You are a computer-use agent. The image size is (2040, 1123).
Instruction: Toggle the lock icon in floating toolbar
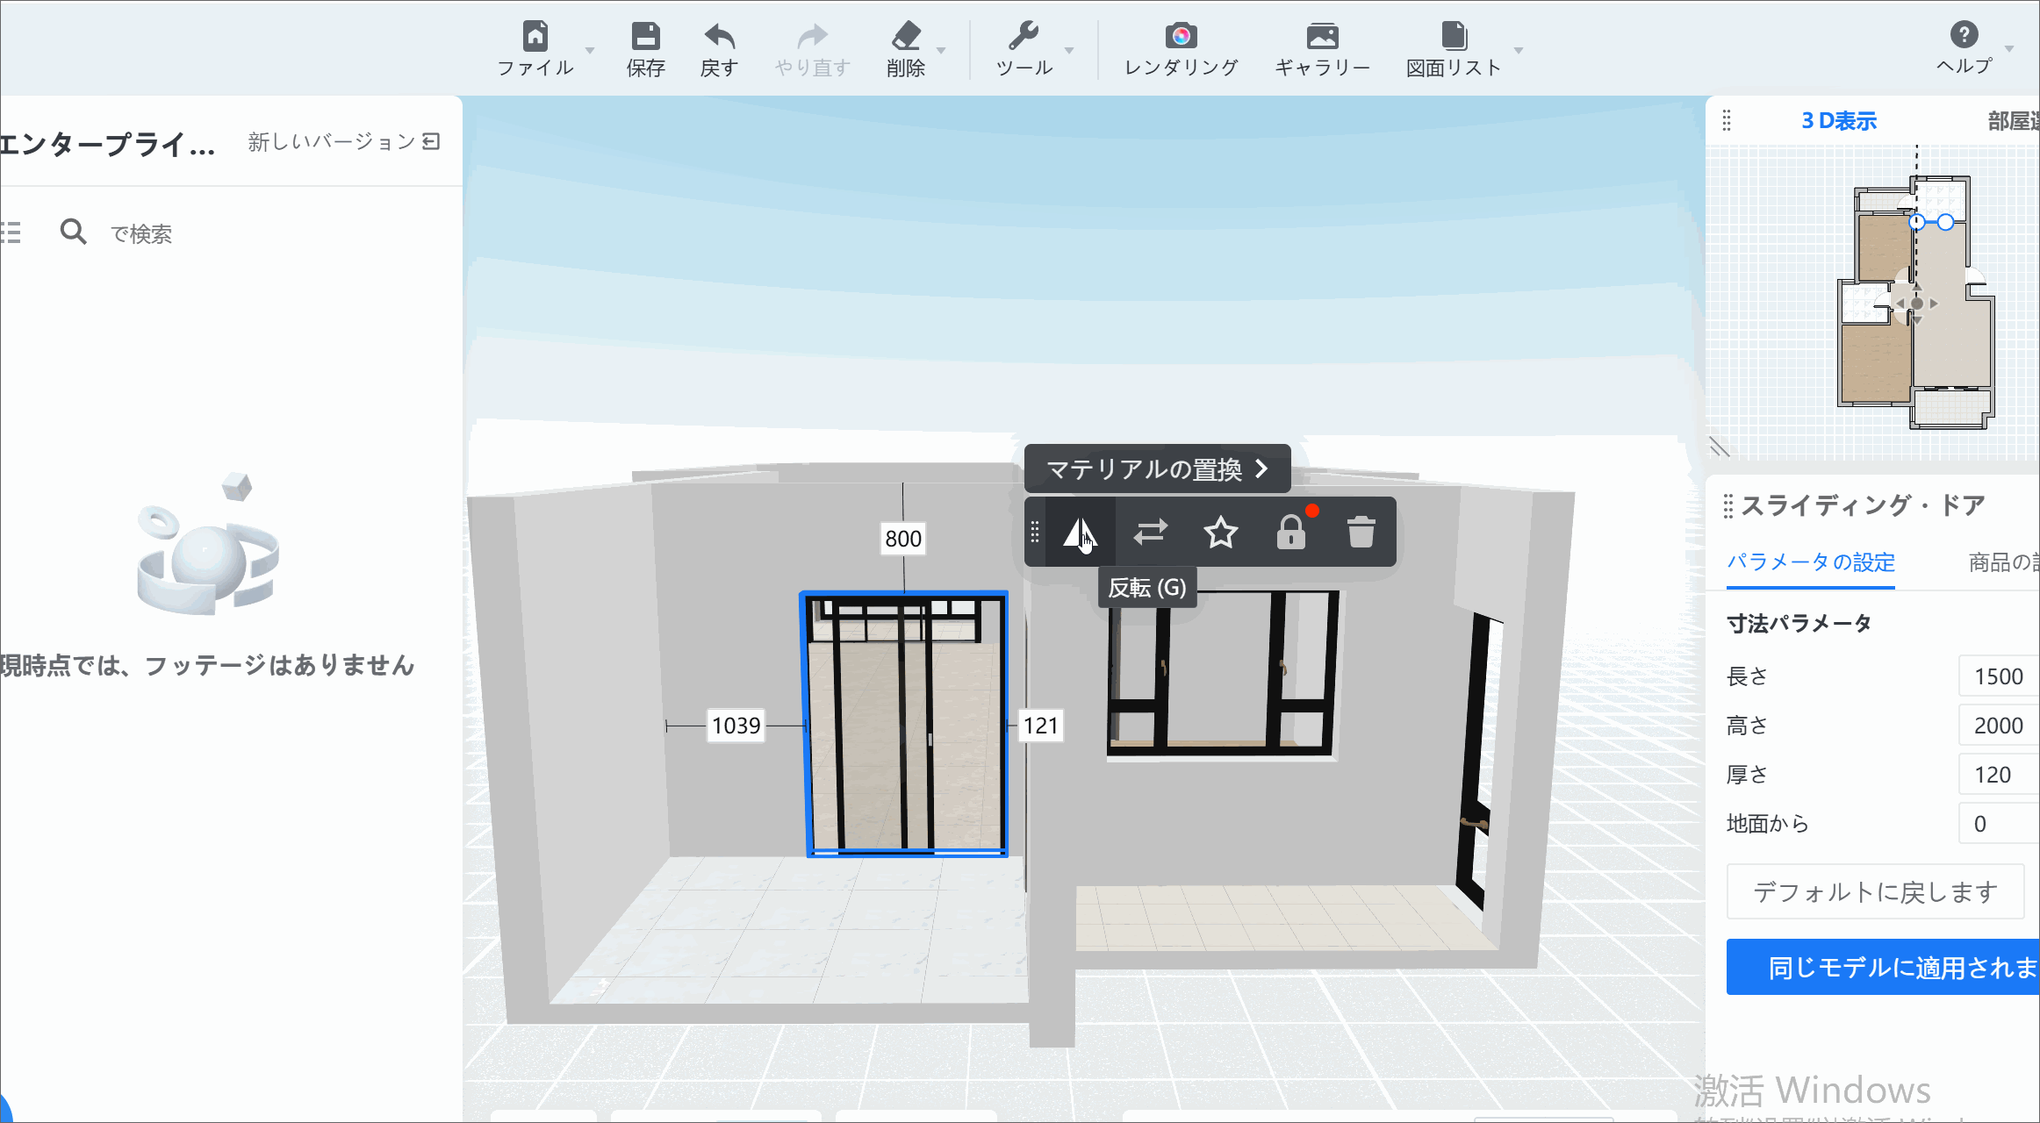[1290, 533]
